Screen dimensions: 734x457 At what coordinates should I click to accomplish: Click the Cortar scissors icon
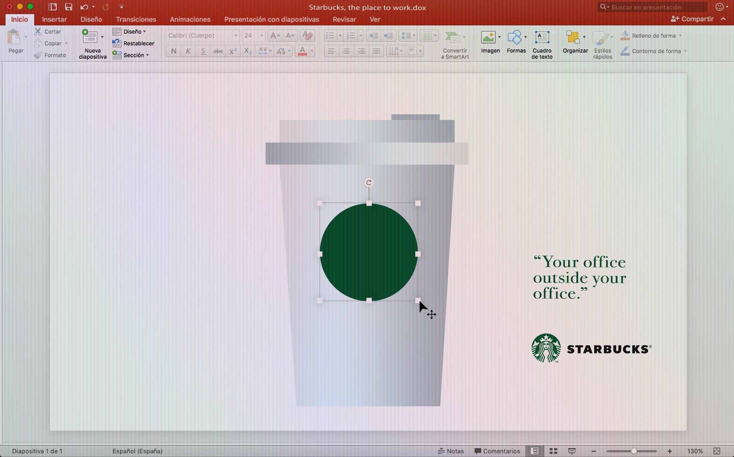pyautogui.click(x=38, y=31)
